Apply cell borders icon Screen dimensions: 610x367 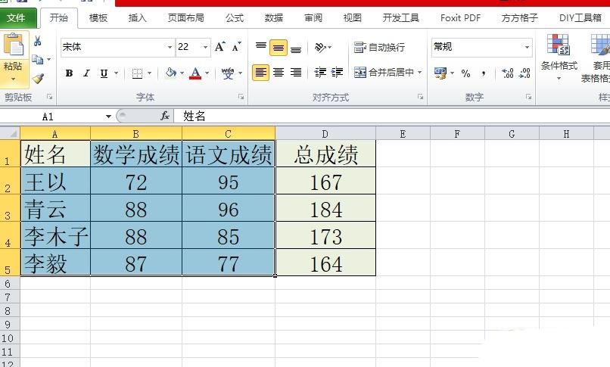click(137, 73)
